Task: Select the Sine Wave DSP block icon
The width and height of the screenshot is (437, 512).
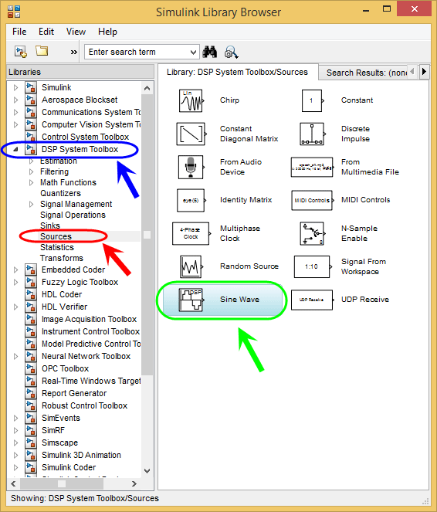Action: 191,300
